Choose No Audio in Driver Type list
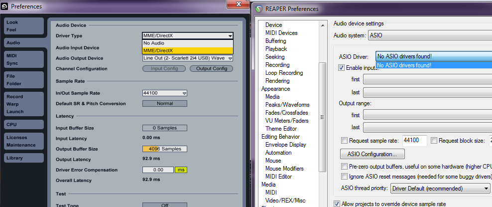This screenshot has height=207, width=492. [x=188, y=43]
